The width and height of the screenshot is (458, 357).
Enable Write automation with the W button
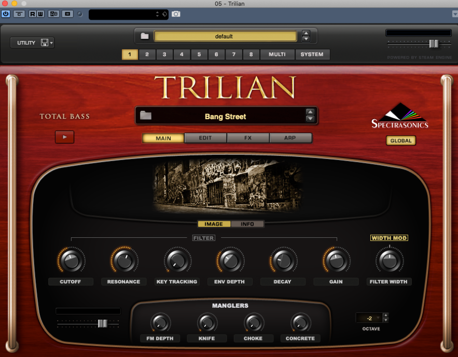(40, 13)
